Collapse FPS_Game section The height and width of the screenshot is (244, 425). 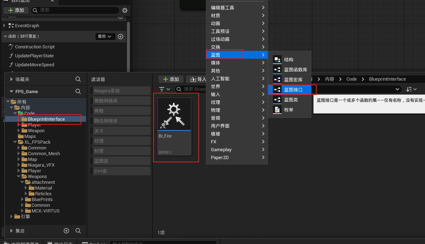click(11, 91)
